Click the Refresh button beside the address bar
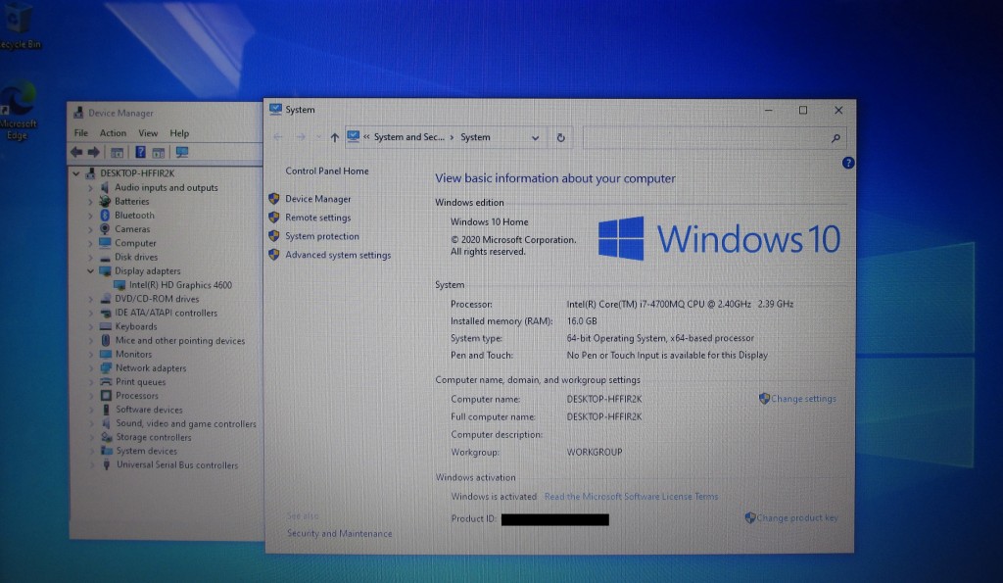1003x583 pixels. tap(560, 138)
